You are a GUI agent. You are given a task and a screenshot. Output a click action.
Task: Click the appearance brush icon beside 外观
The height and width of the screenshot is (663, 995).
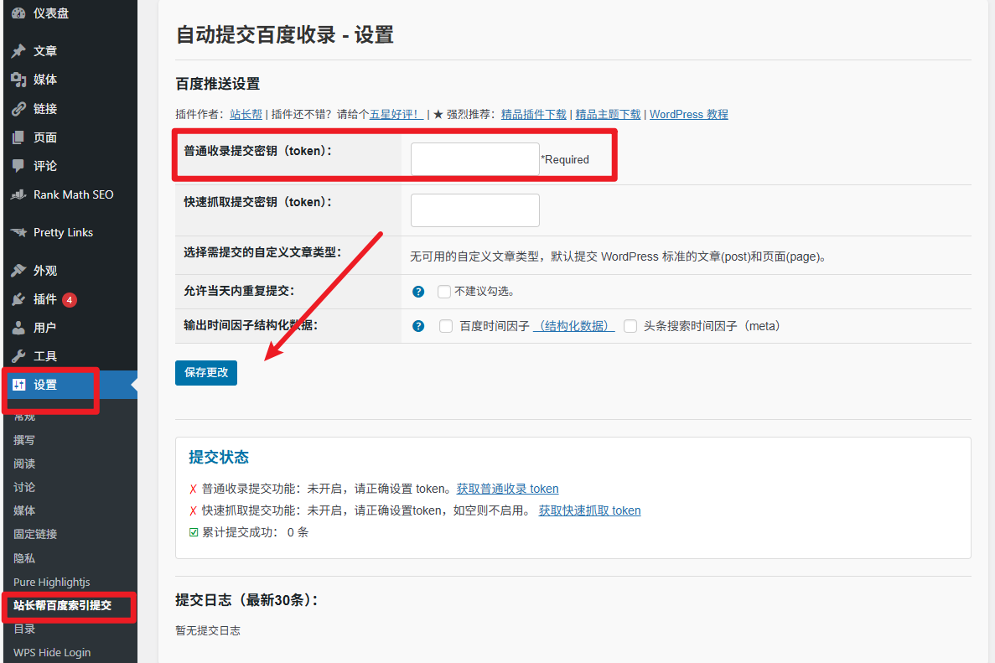coord(18,270)
